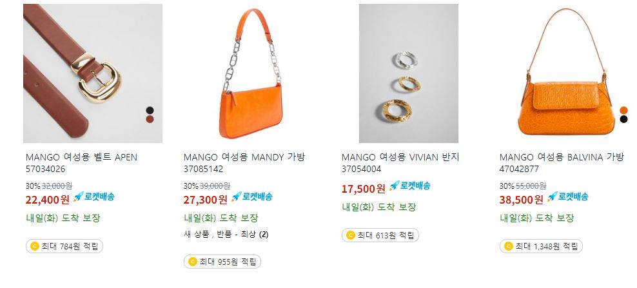Open the BALVINA crocodile bag product image
Screen dimensions: 637x288
[x=567, y=73]
